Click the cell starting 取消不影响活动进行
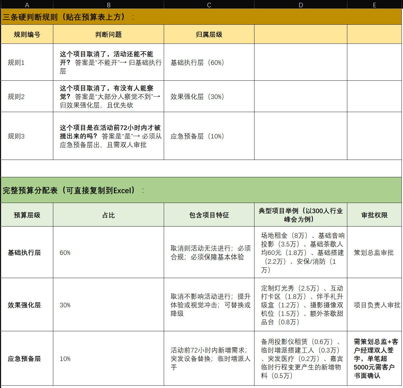This screenshot has width=403, height=388. click(x=209, y=305)
